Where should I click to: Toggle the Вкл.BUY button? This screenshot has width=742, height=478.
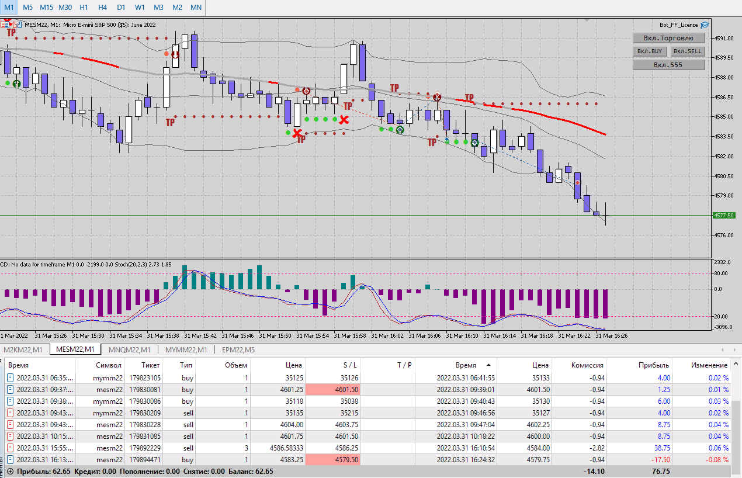650,51
